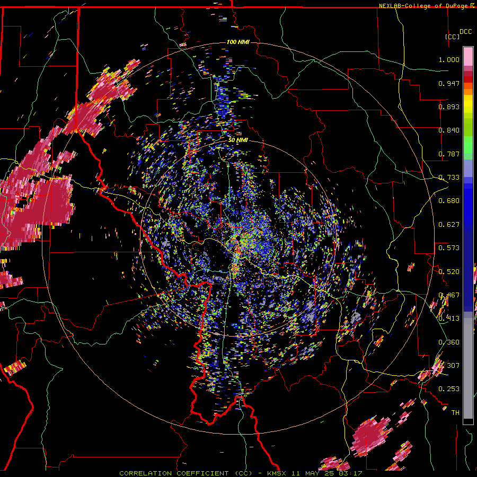Pick the orange segment of color scale

coord(468,92)
